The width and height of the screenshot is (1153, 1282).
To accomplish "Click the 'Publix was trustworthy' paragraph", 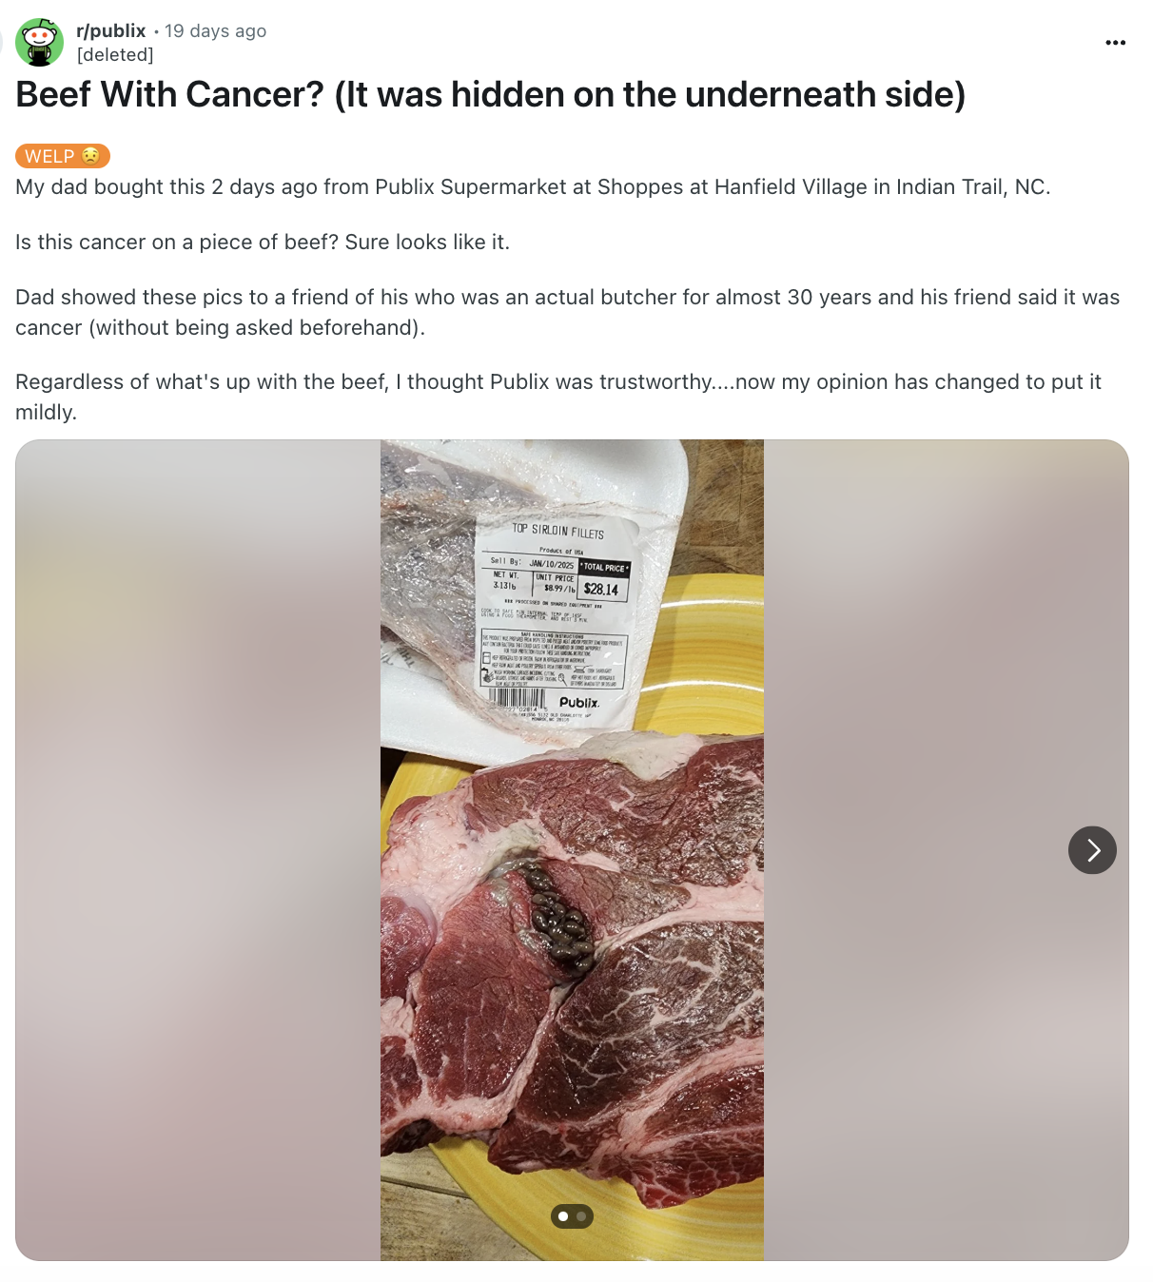I will coord(558,398).
